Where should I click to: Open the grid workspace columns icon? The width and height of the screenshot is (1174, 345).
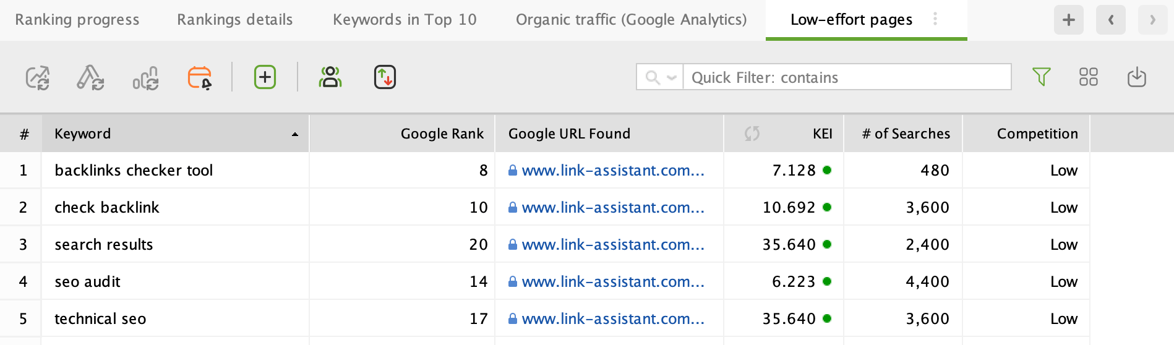click(x=1088, y=77)
